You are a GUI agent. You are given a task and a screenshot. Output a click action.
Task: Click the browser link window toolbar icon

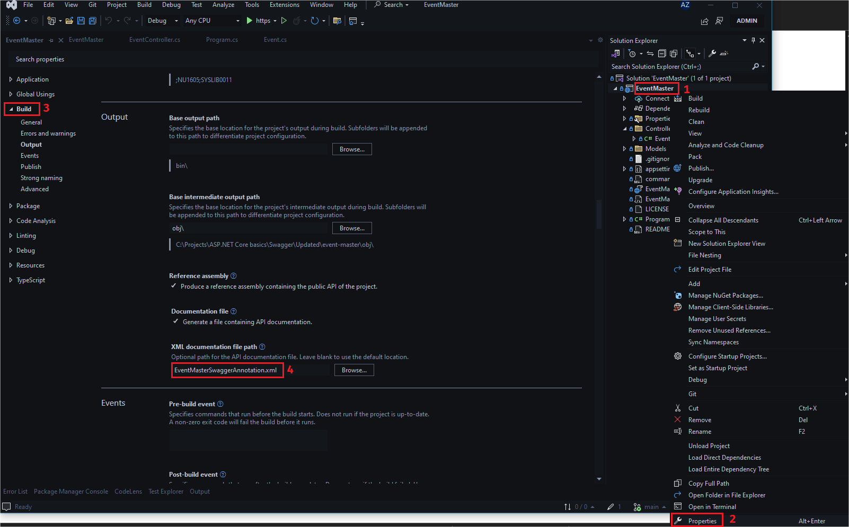[x=353, y=21]
